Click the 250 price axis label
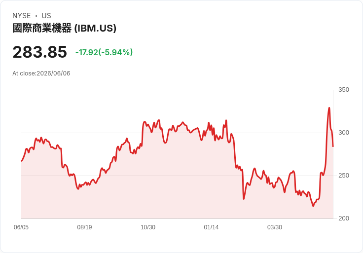363x253 pixels. click(x=344, y=176)
